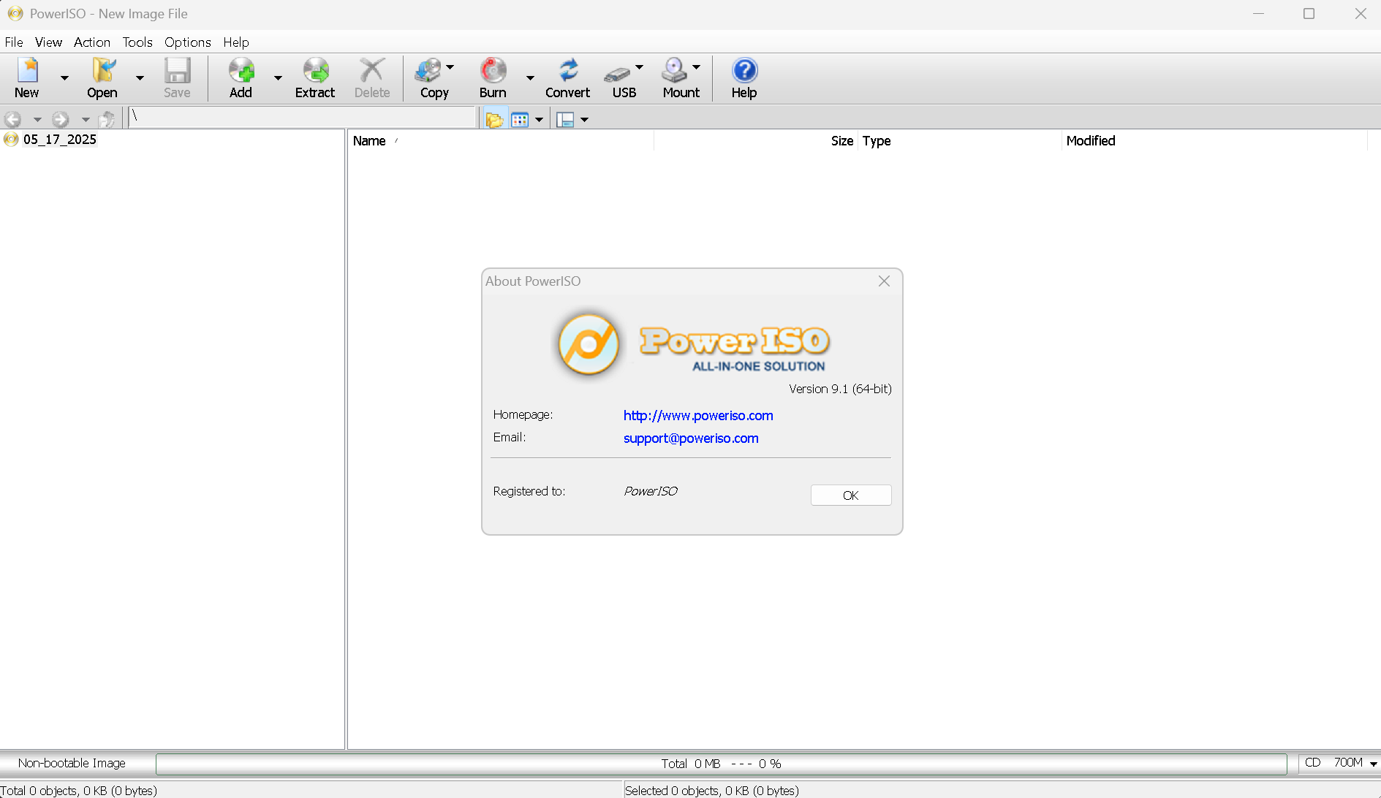Viewport: 1381px width, 798px height.
Task: Click the pane layout icon
Action: 565,119
